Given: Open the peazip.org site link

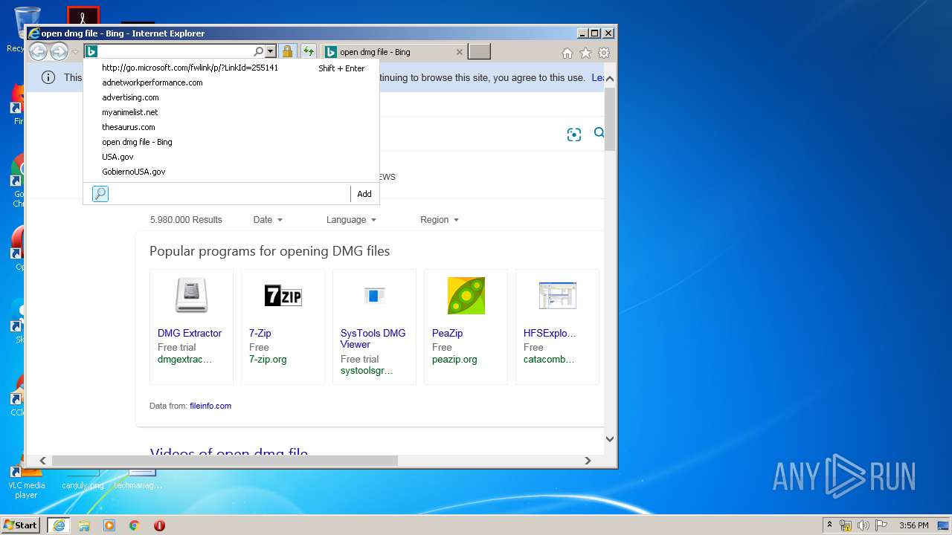Looking at the screenshot, I should point(454,360).
